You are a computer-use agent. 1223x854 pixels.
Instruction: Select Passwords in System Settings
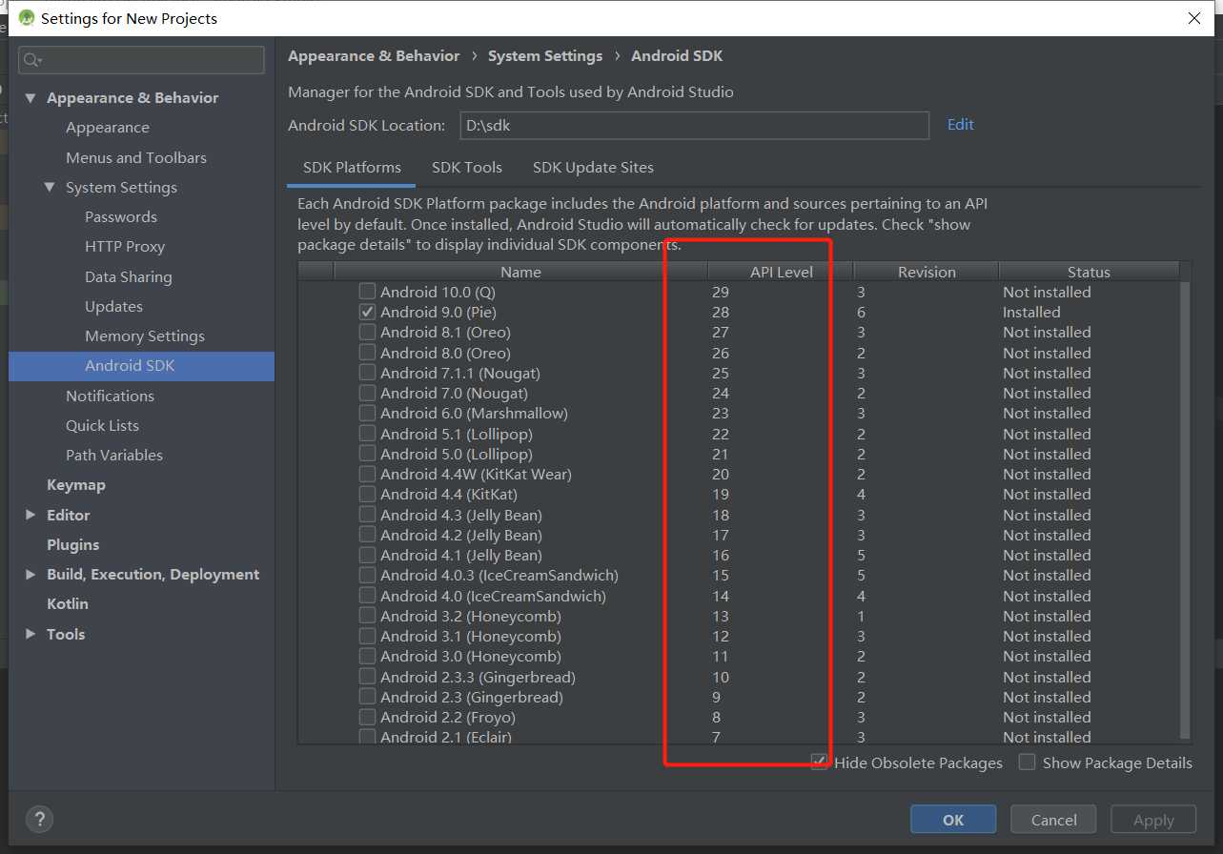coord(121,216)
